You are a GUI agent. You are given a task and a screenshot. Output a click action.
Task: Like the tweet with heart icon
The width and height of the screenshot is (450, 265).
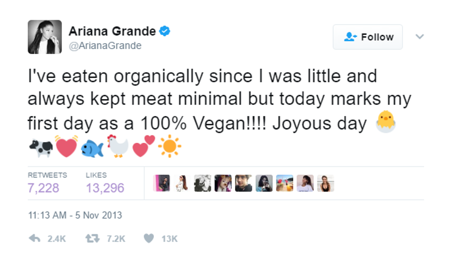pos(148,238)
